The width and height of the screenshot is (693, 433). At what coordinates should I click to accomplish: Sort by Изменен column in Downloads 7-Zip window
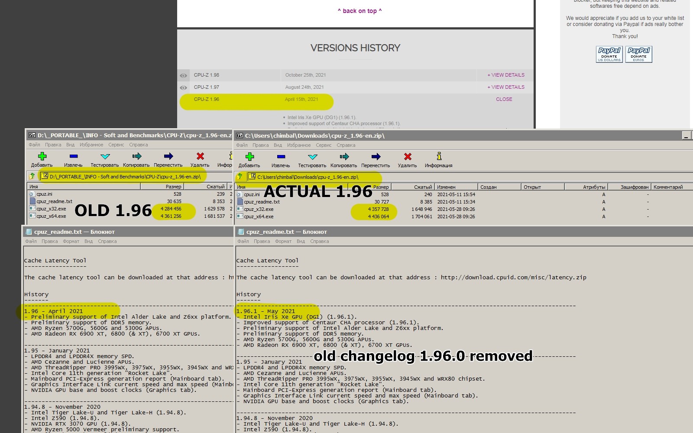point(456,187)
